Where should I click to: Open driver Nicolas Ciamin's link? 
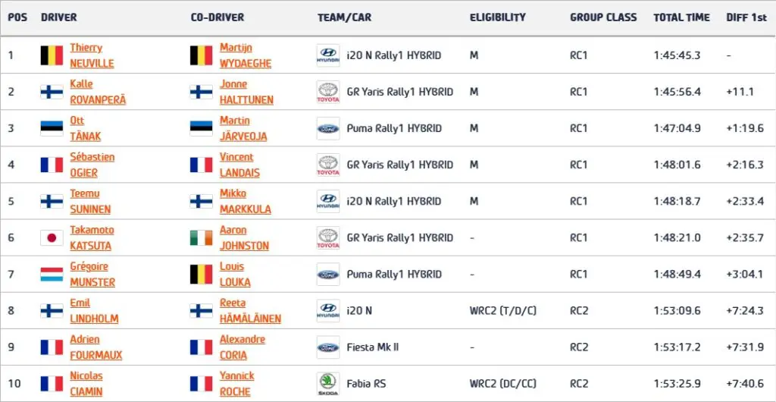[86, 384]
